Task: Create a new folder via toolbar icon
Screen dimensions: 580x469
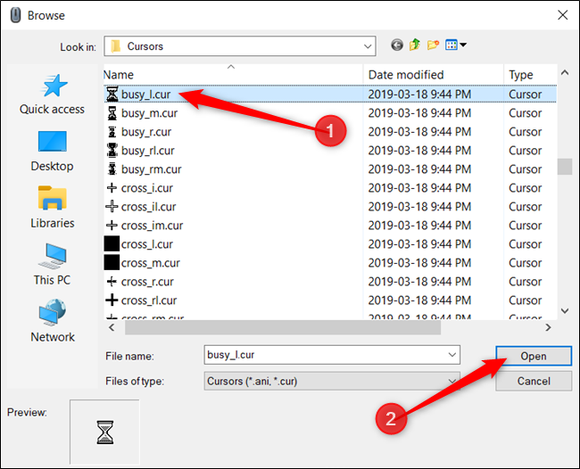Action: (435, 45)
